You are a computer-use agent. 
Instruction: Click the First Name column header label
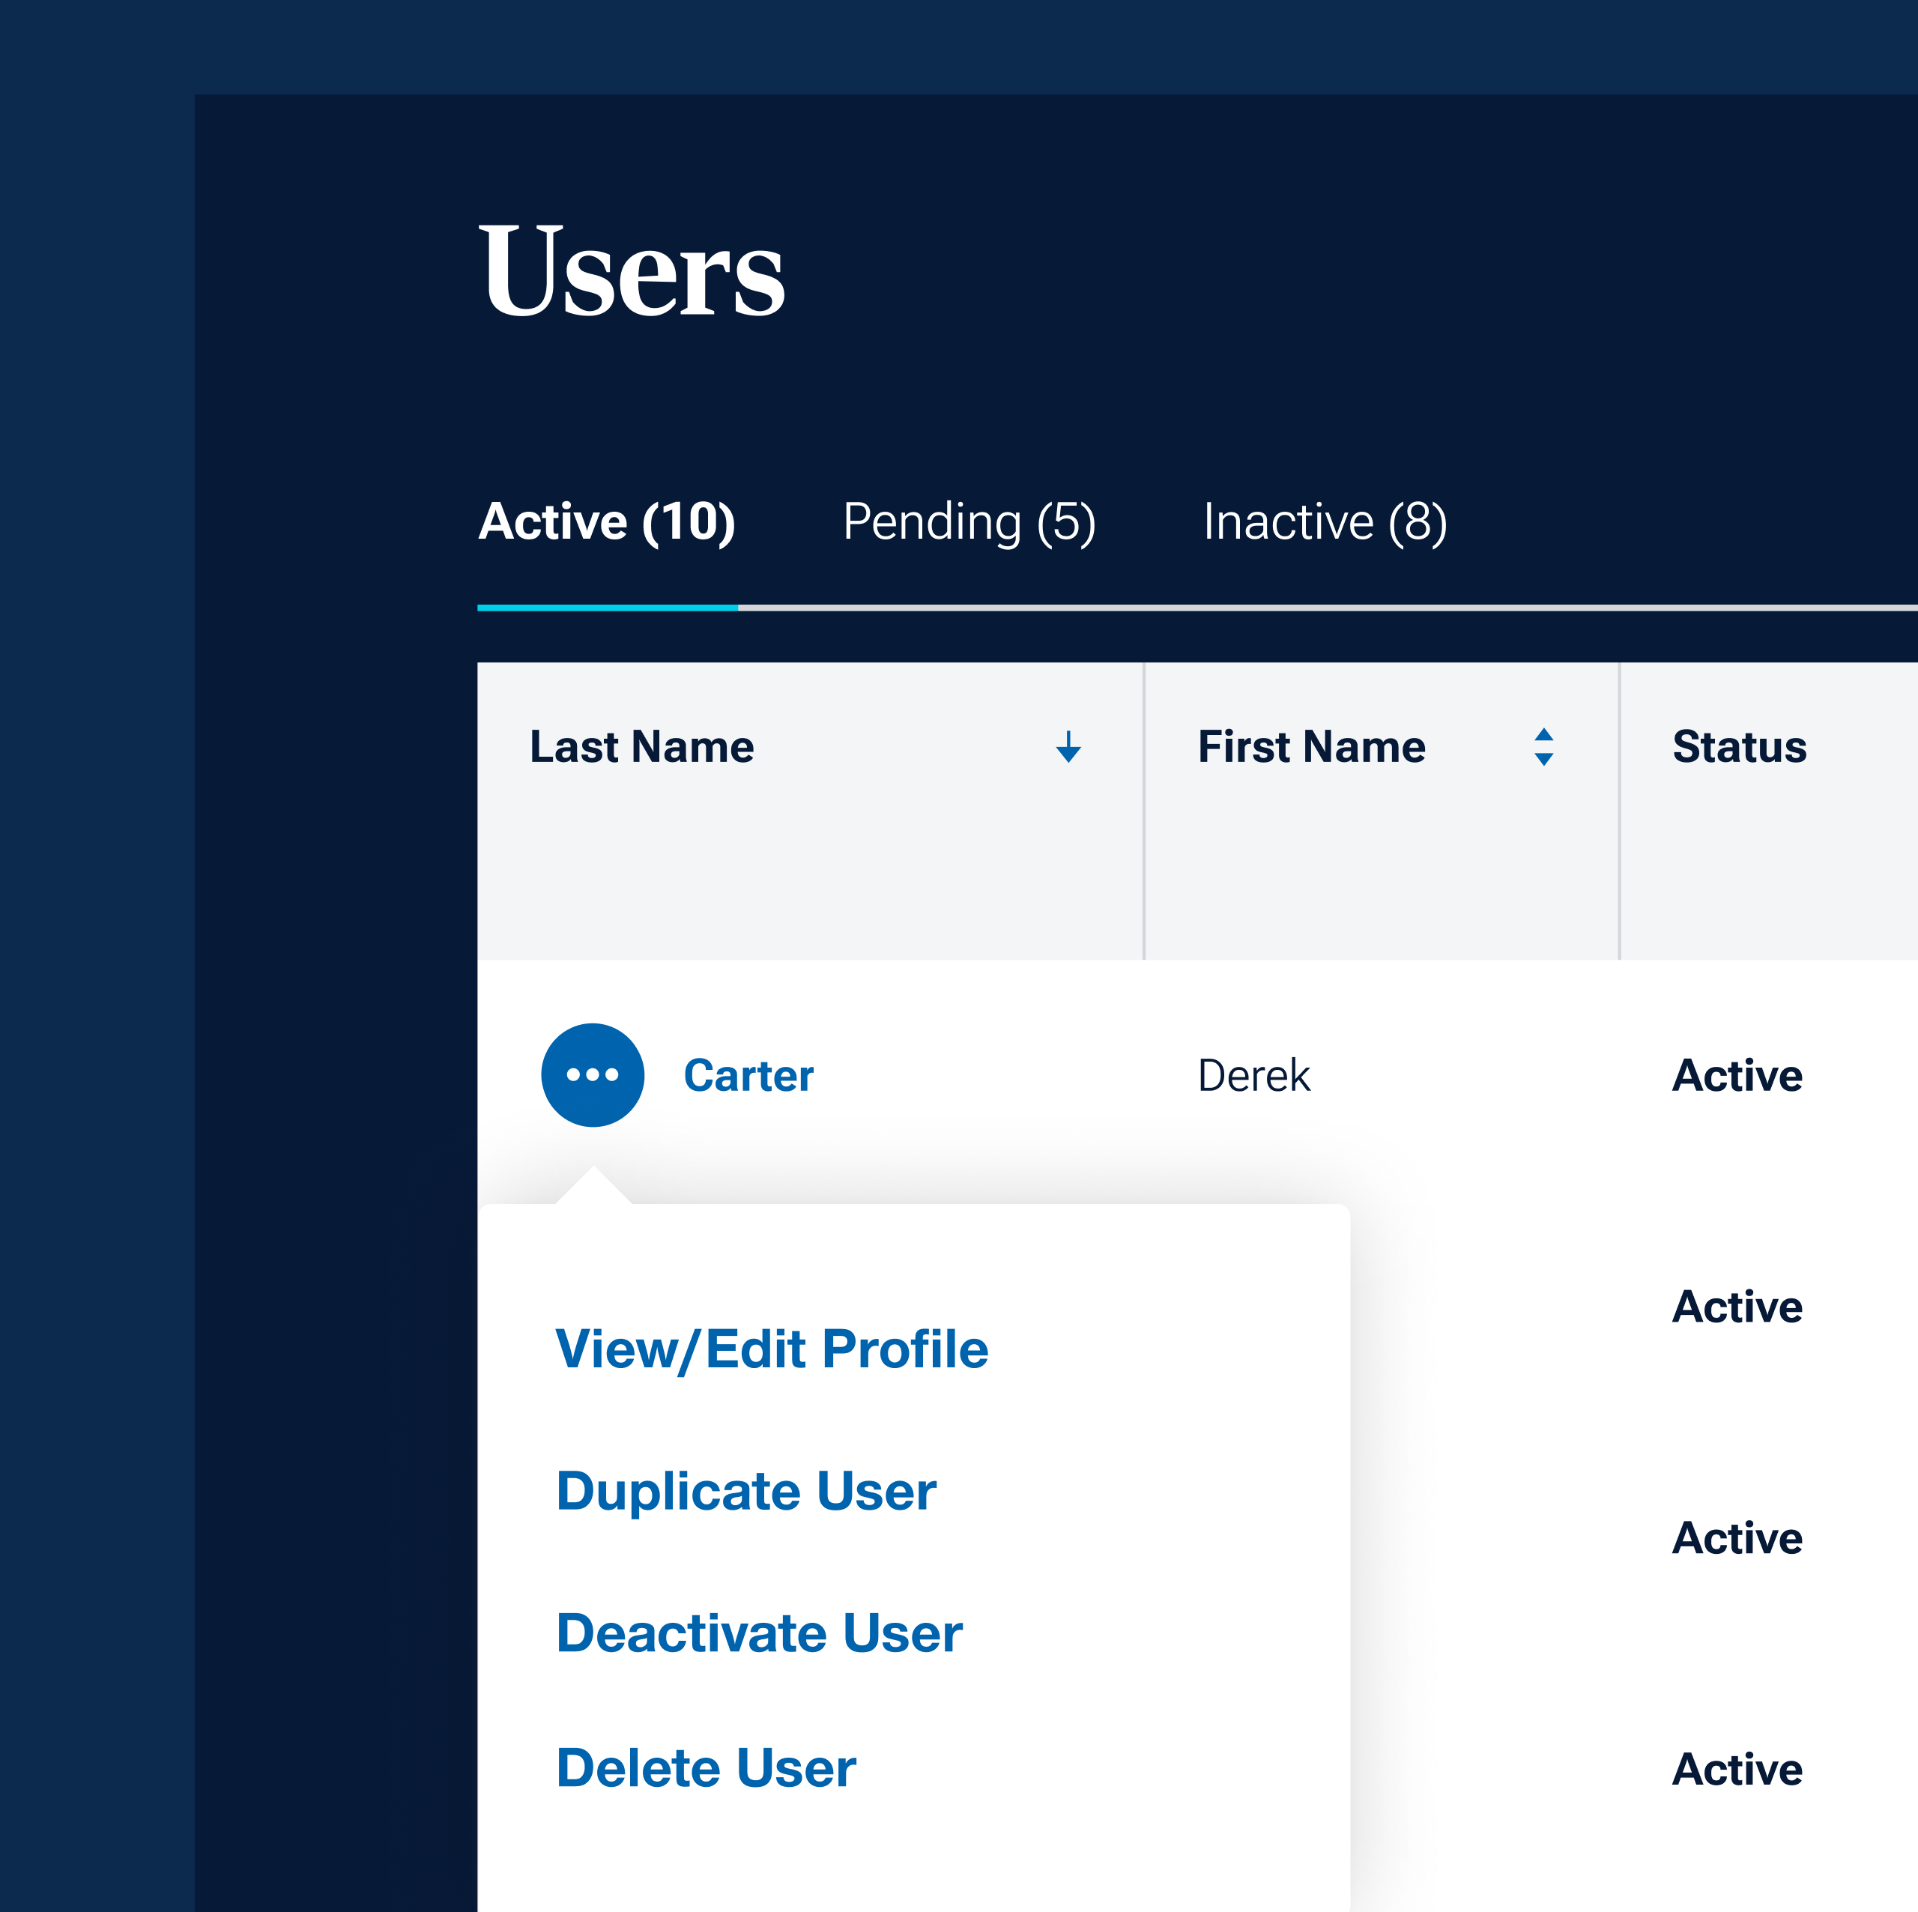click(x=1310, y=746)
